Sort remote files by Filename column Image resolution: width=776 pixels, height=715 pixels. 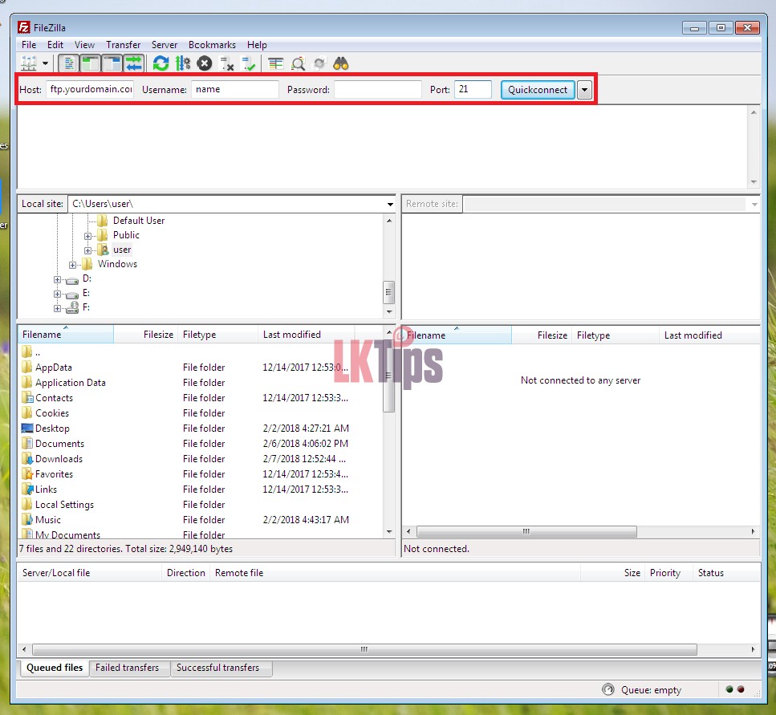[x=457, y=335]
